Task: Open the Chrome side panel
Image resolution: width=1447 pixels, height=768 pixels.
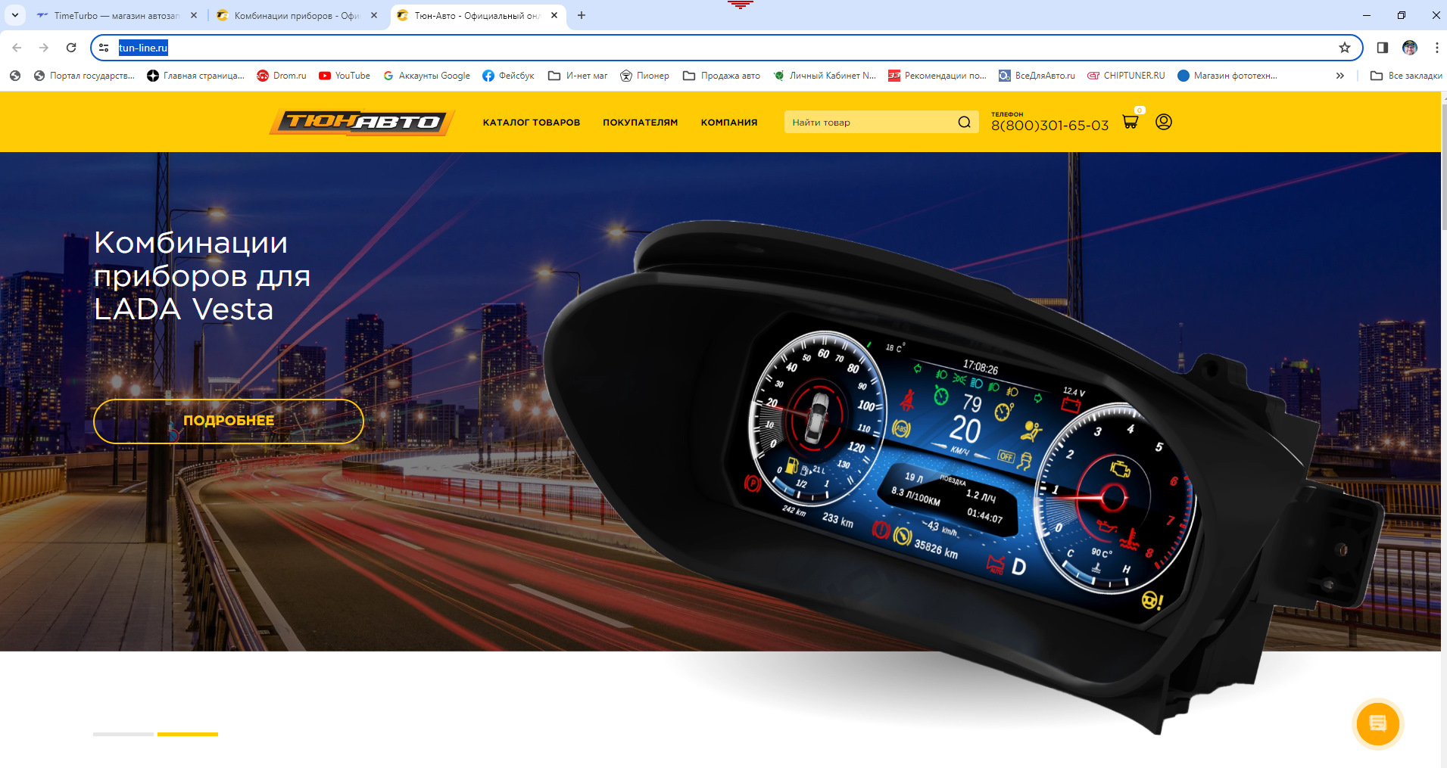Action: (1383, 48)
